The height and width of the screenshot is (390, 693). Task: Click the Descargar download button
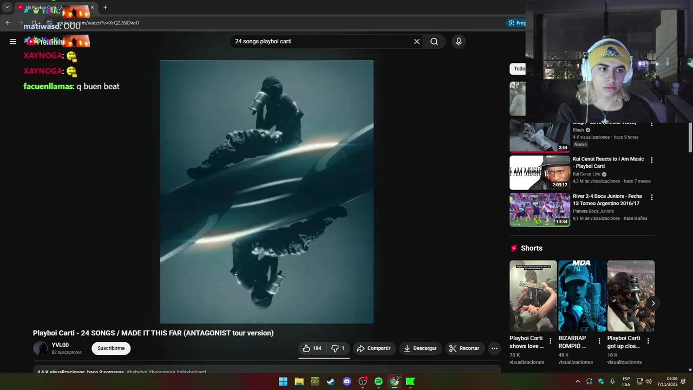(x=420, y=348)
